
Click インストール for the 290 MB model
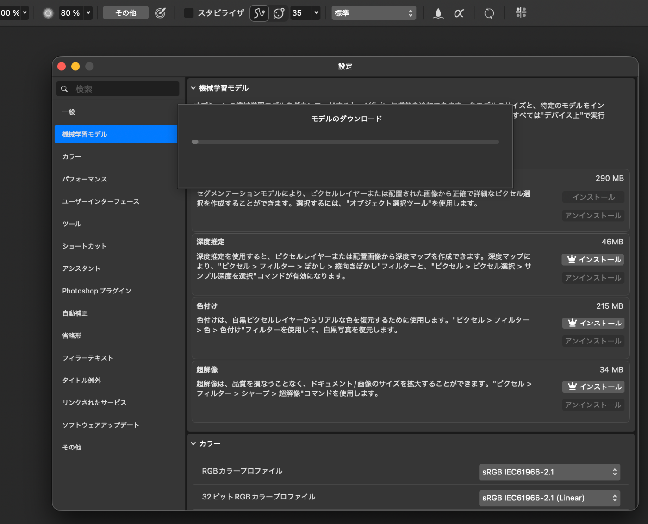point(593,197)
